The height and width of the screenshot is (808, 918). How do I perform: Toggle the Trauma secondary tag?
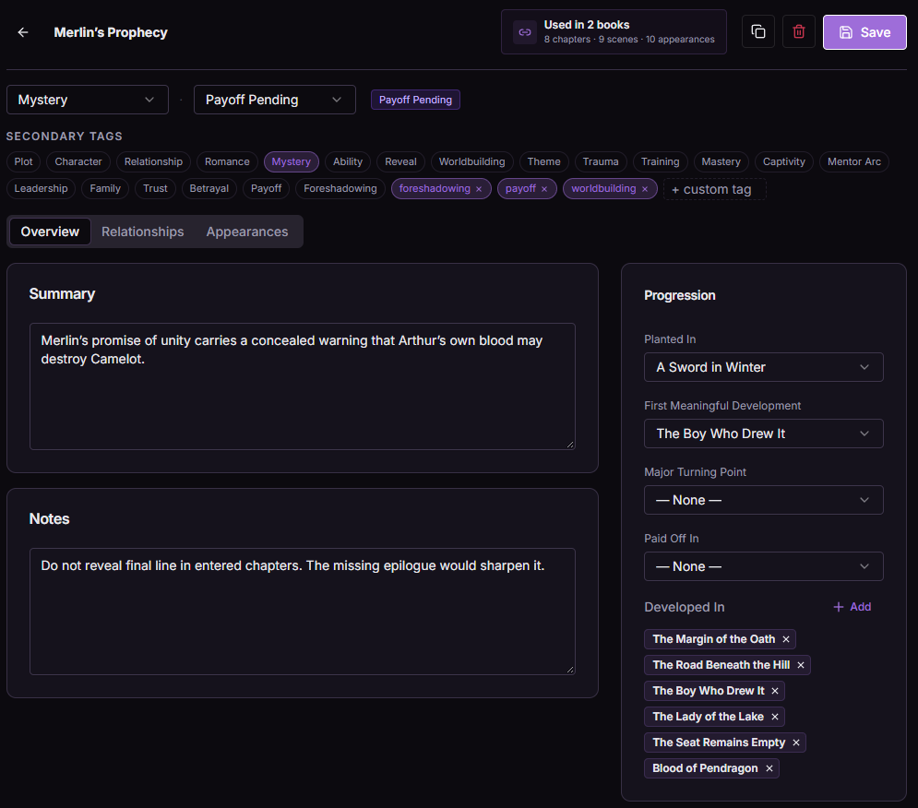[x=601, y=161]
